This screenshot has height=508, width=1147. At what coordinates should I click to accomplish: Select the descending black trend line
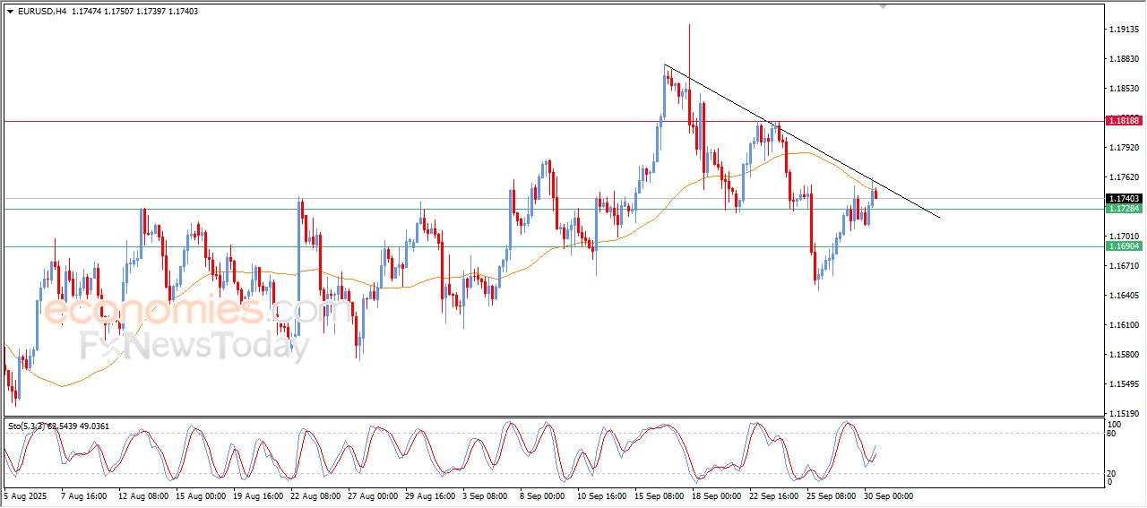[801, 141]
